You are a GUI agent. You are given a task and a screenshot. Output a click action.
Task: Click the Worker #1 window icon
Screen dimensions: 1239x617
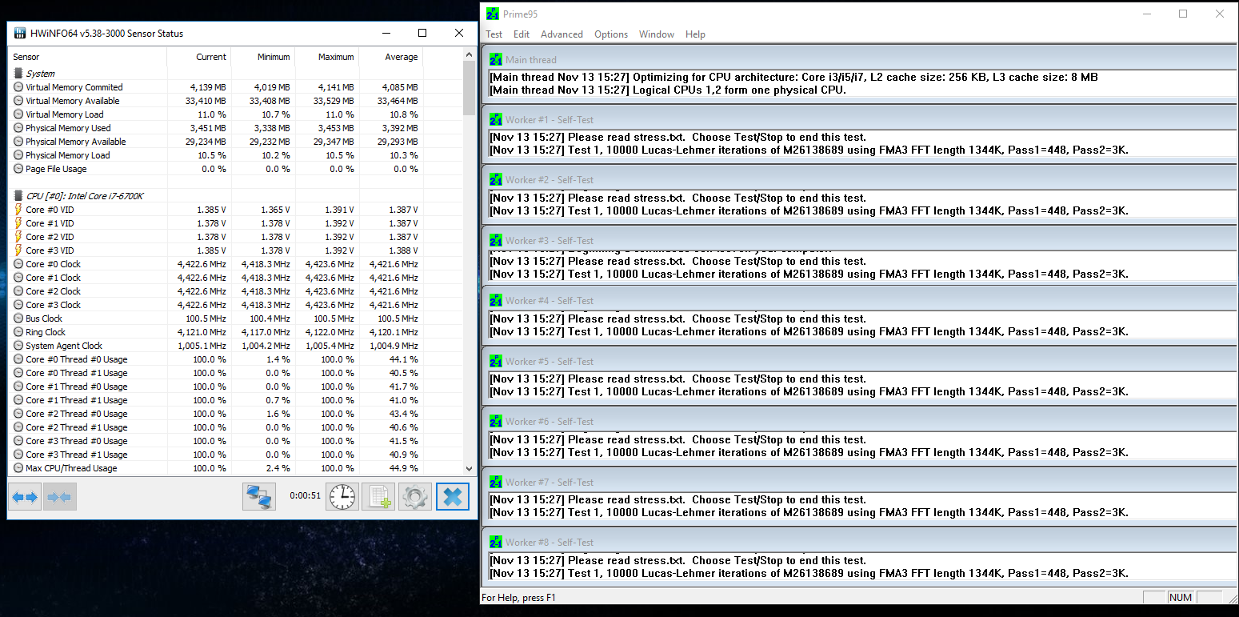click(x=496, y=119)
